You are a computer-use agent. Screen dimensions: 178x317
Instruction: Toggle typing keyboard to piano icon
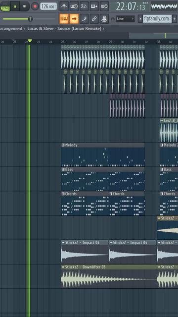point(64,19)
